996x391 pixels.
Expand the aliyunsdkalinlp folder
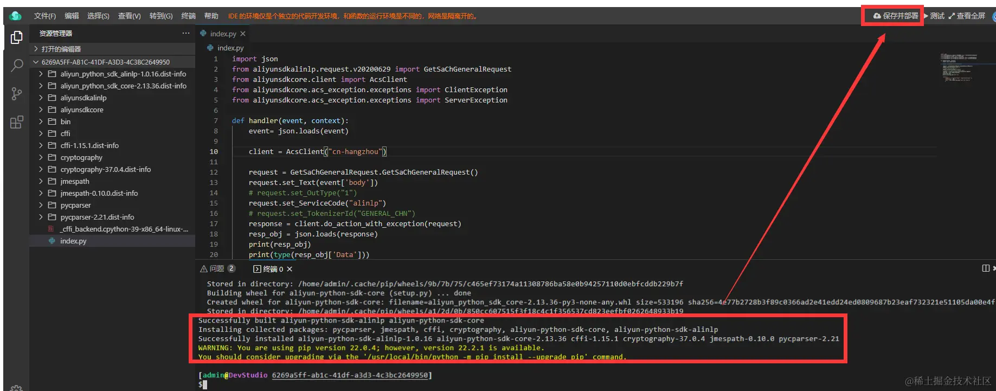(112, 98)
